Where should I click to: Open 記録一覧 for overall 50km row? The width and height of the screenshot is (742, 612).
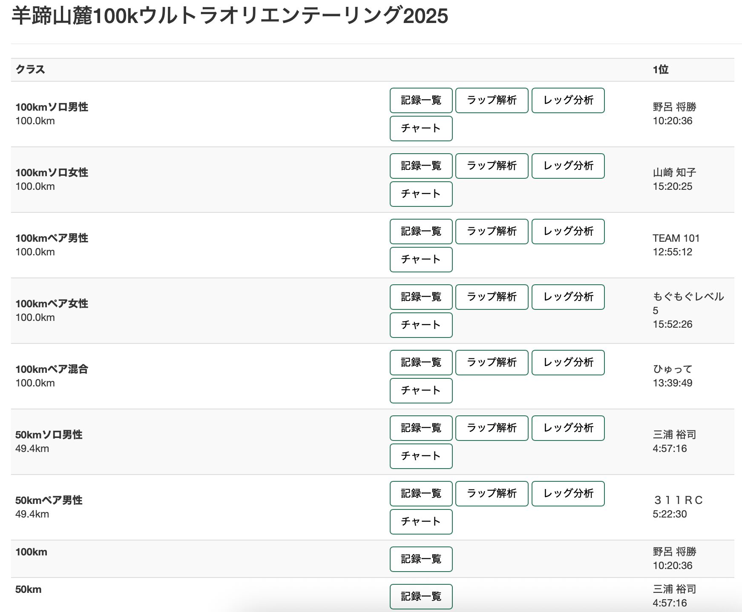click(421, 597)
